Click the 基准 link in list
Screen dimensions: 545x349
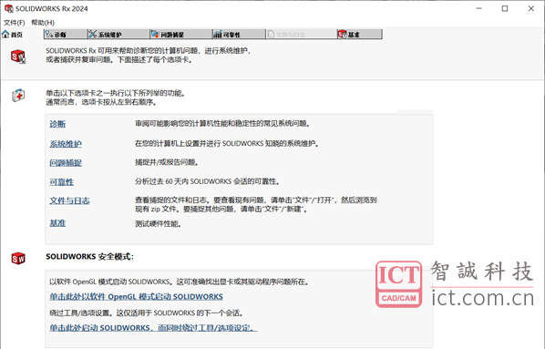click(57, 223)
